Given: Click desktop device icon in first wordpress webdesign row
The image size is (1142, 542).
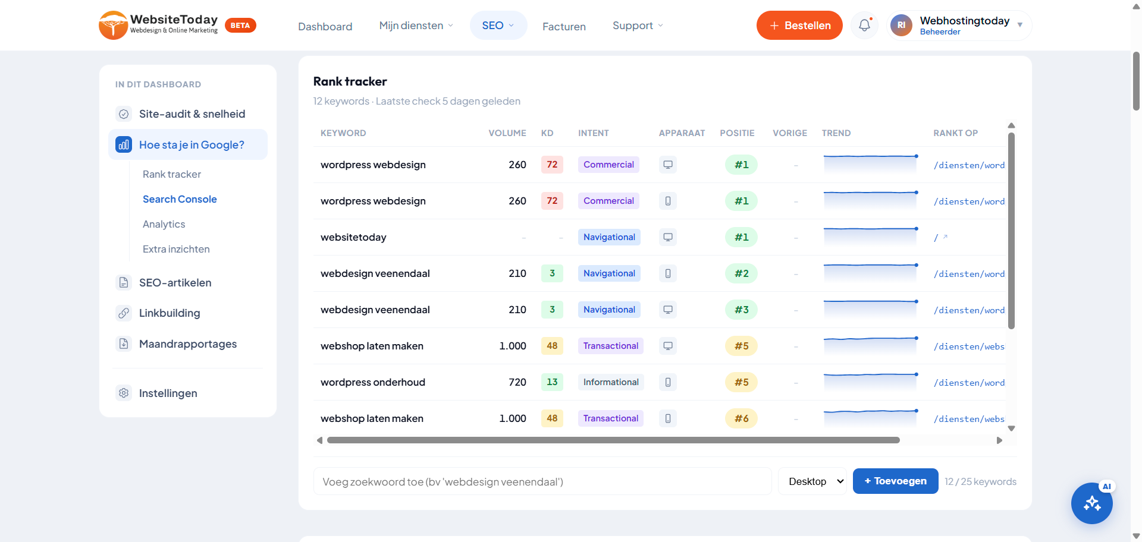Looking at the screenshot, I should pyautogui.click(x=668, y=165).
